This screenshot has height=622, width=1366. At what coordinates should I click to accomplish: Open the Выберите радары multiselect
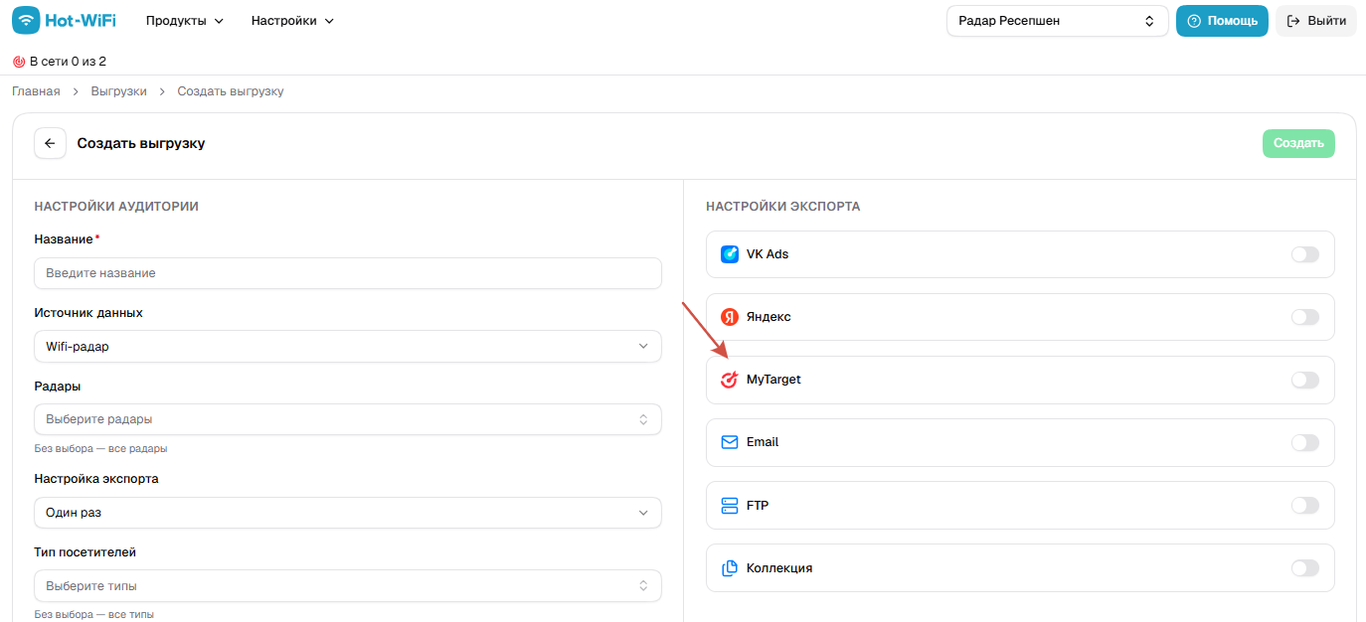pyautogui.click(x=348, y=419)
